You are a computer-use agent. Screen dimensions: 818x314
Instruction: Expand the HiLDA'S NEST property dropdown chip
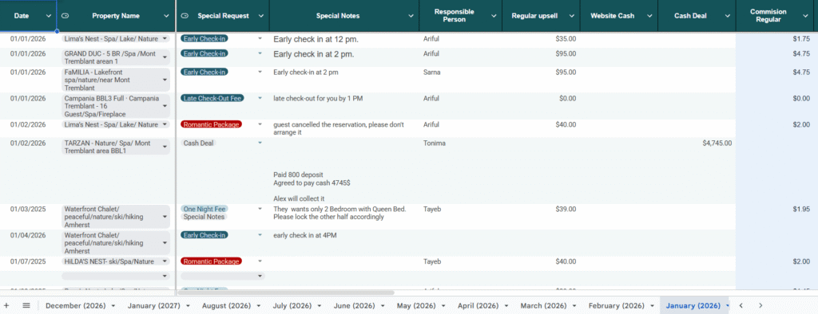coord(165,261)
